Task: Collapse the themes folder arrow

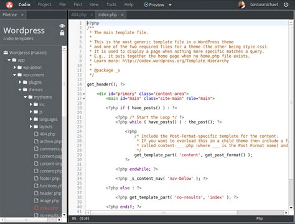Action: click(20, 90)
